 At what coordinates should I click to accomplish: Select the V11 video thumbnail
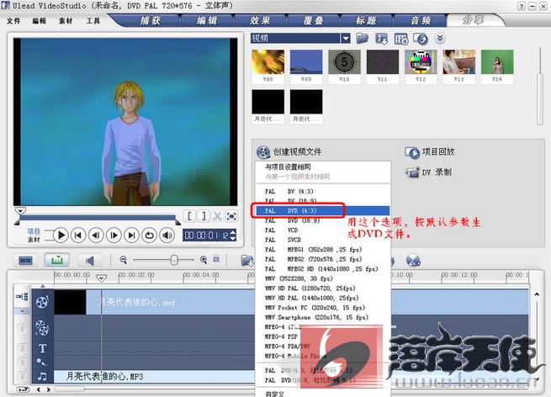pos(383,62)
